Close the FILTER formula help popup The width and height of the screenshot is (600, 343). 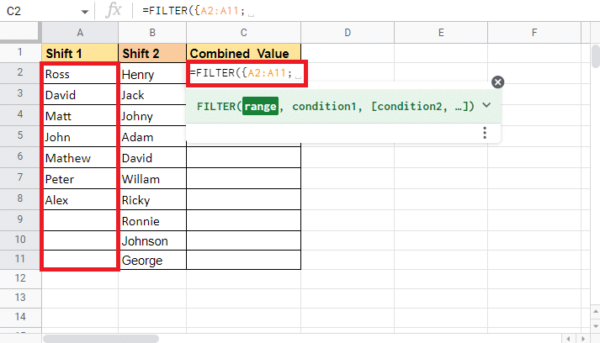(497, 82)
